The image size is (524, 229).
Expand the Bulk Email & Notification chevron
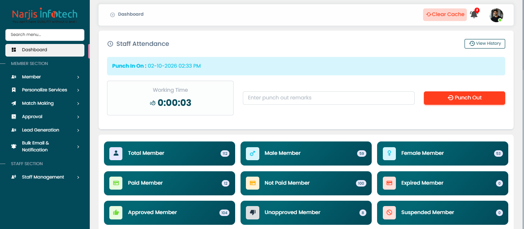(x=78, y=147)
